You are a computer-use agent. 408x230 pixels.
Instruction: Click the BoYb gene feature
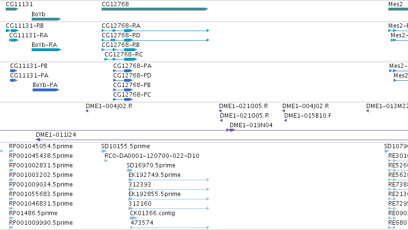(47, 19)
